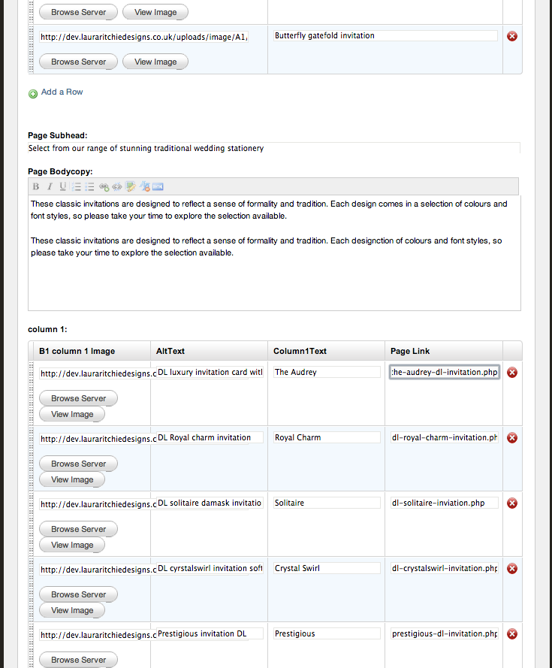Click Browse Server in Butterfly gatefold row
The image size is (552, 668).
pos(78,62)
